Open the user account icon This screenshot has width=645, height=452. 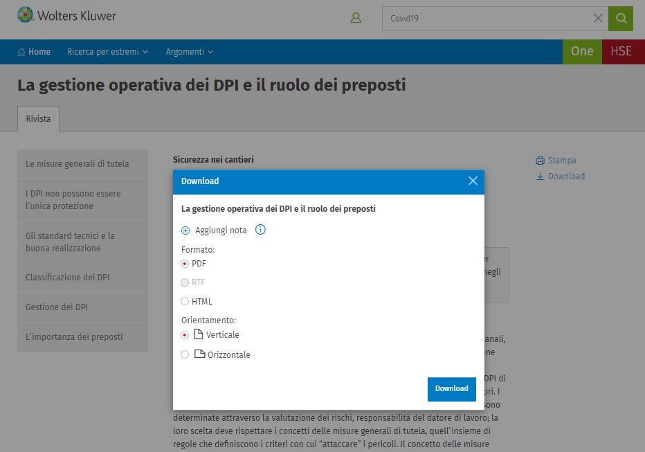356,19
